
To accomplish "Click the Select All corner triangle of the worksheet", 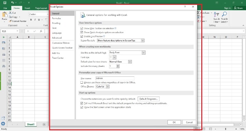I will (x=10, y=37).
